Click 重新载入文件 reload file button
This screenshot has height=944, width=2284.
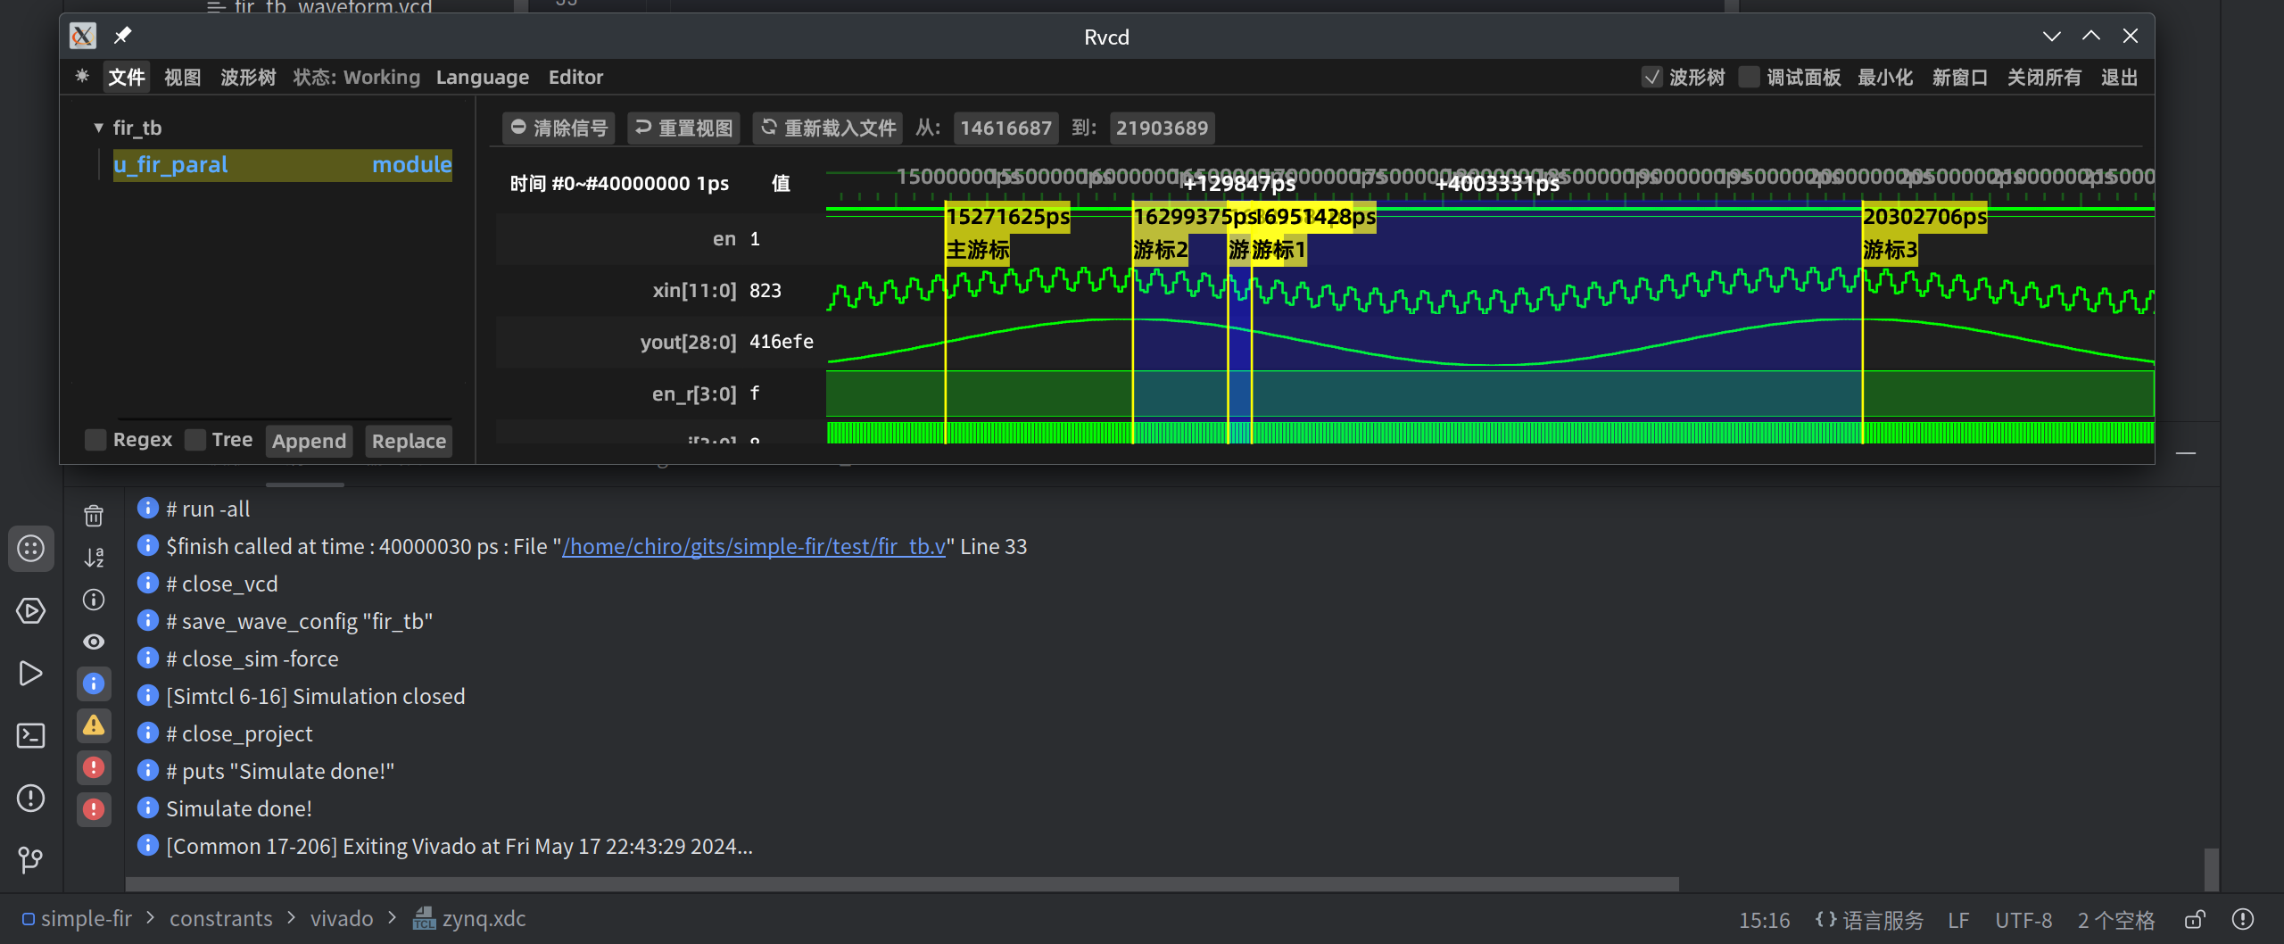(827, 128)
